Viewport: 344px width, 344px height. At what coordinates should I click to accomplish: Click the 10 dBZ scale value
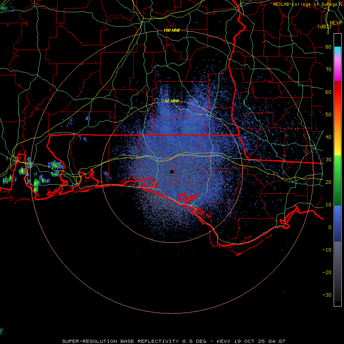pos(328,205)
